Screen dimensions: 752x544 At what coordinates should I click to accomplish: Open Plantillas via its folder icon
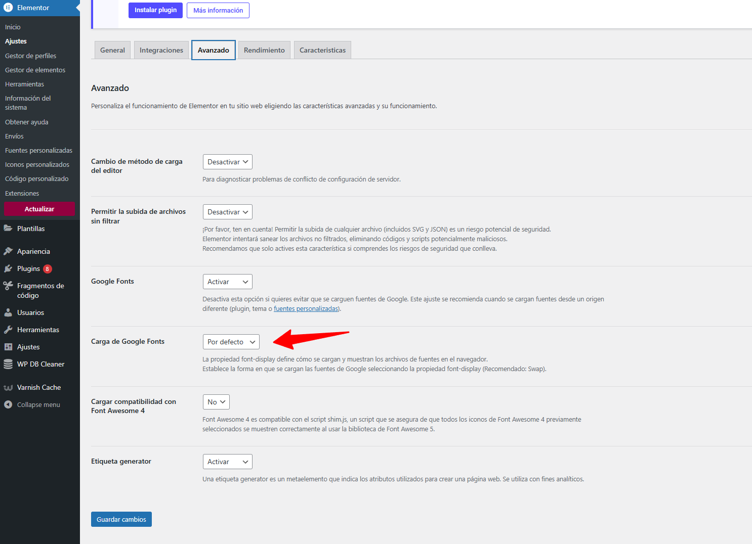(8, 229)
